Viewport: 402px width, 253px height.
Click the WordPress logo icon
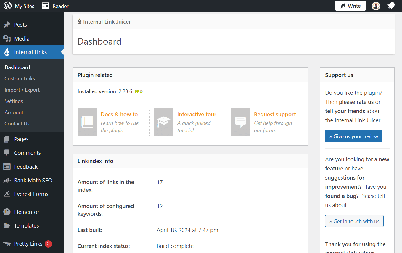coord(8,6)
